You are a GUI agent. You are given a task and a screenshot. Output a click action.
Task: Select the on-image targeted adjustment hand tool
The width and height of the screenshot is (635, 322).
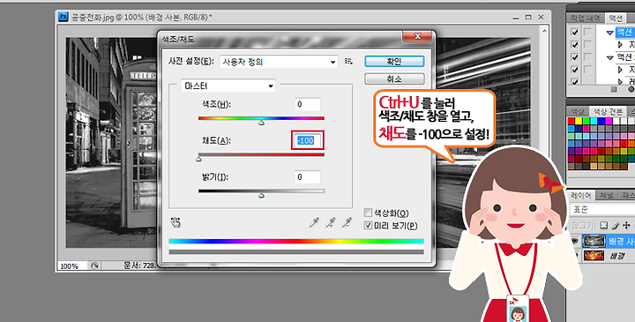176,222
